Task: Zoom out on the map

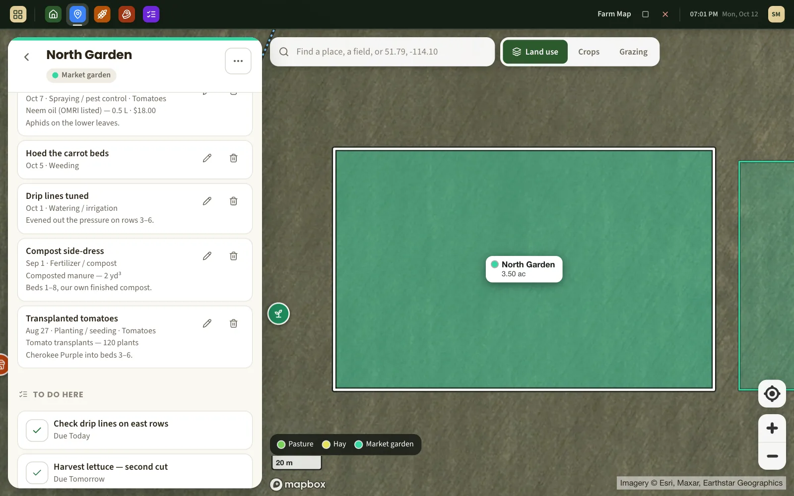Action: tap(772, 456)
